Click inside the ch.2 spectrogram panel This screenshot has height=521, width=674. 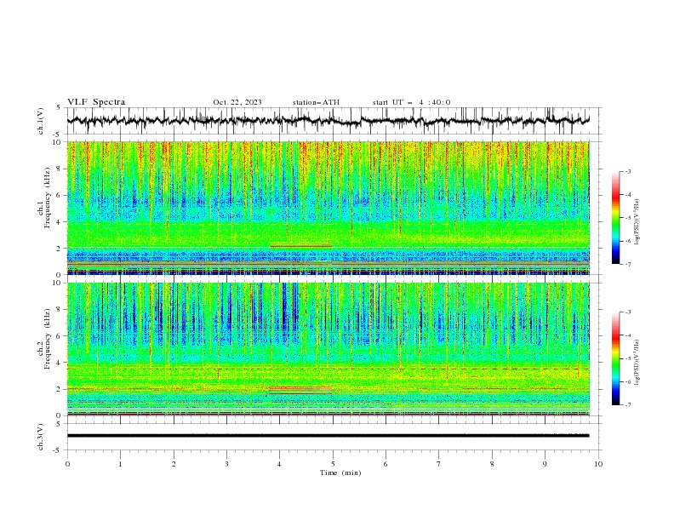(x=328, y=349)
